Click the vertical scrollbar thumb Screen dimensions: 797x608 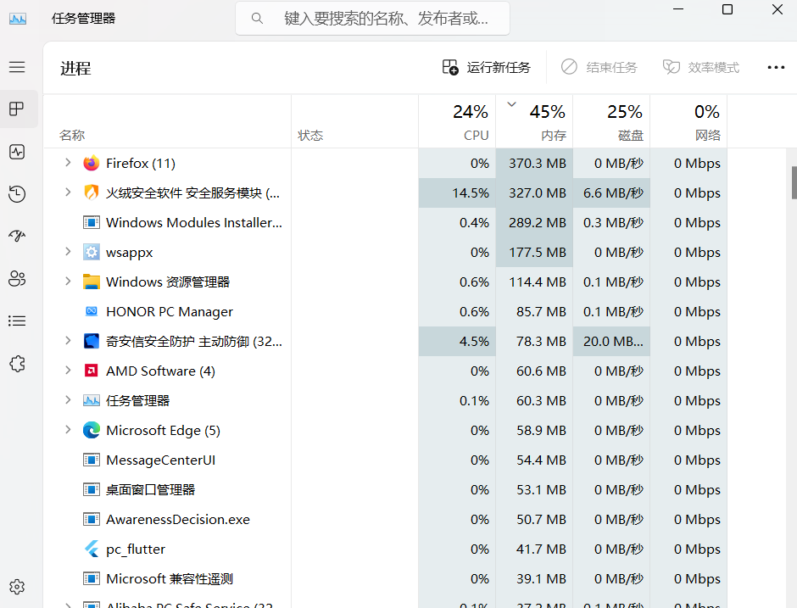[794, 181]
